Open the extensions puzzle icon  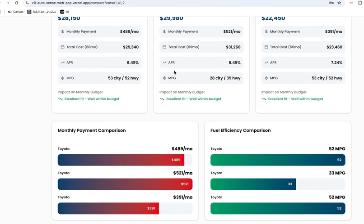(x=360, y=3)
